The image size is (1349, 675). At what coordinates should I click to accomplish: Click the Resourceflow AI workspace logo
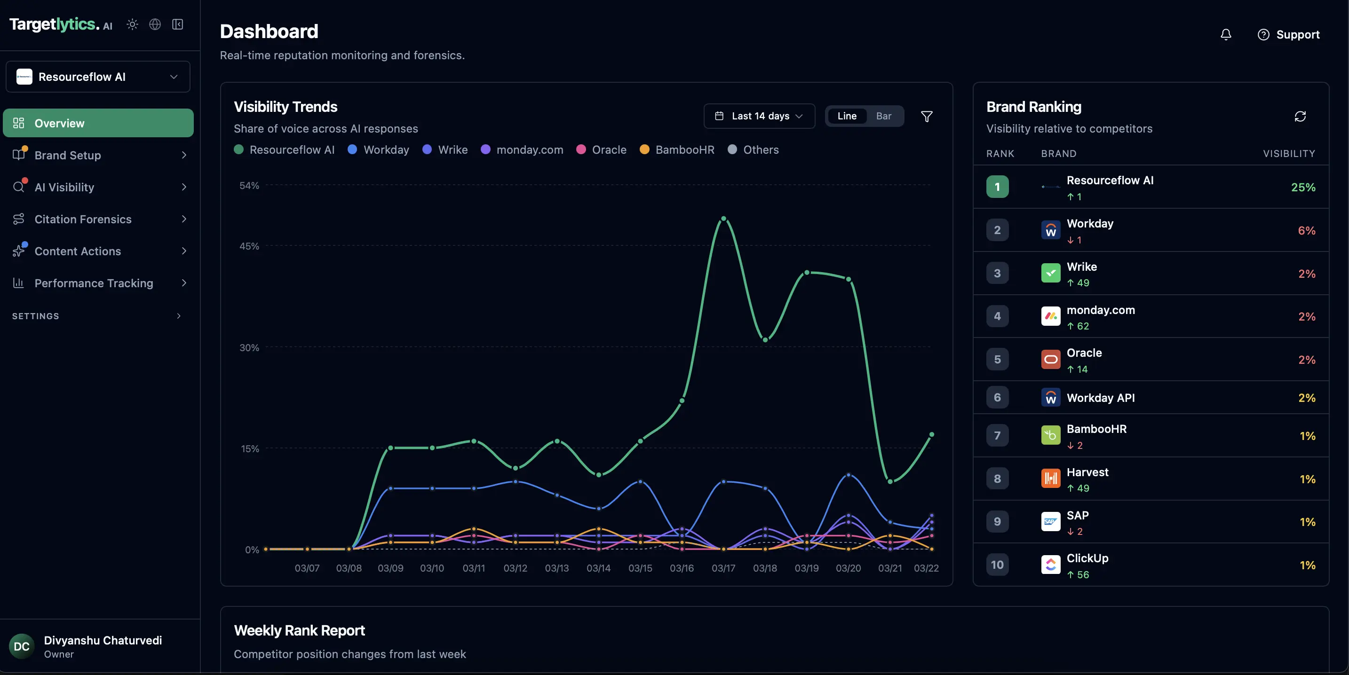(24, 77)
